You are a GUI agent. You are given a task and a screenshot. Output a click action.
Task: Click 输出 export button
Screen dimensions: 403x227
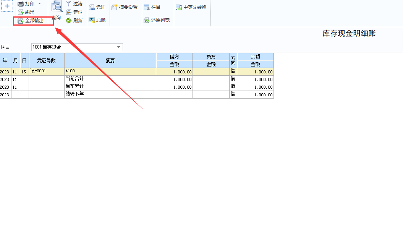click(x=26, y=12)
